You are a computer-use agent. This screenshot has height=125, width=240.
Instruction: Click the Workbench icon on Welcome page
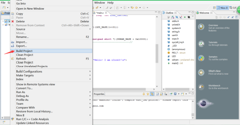tap(201, 87)
